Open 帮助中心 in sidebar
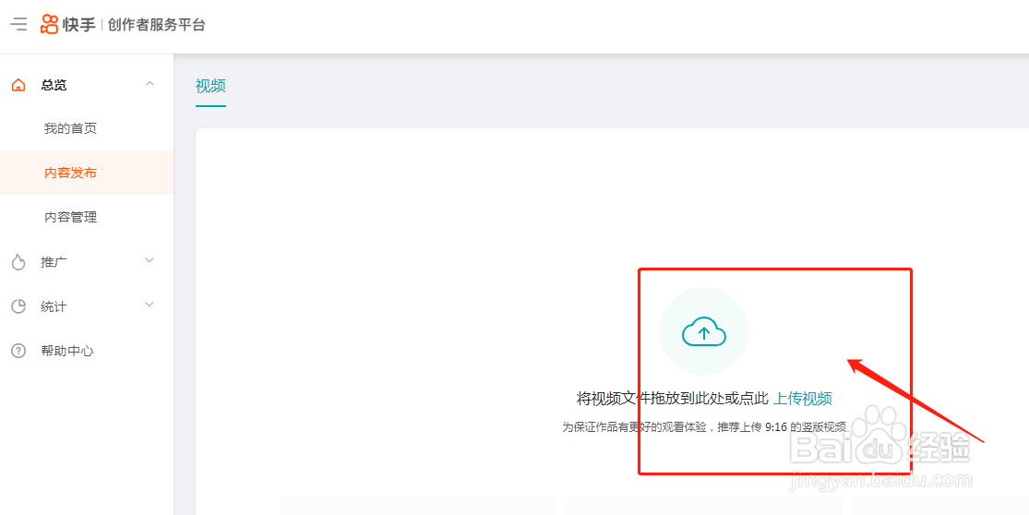 [x=67, y=351]
